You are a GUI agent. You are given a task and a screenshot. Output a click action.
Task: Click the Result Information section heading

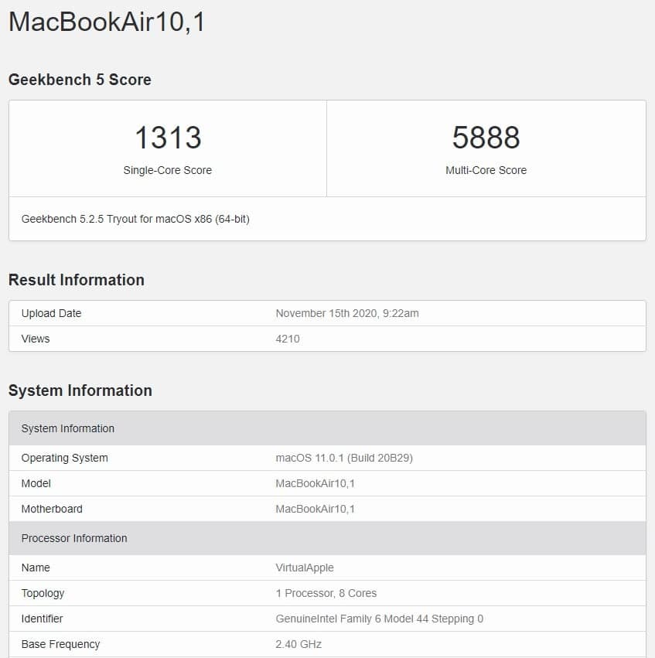click(76, 280)
